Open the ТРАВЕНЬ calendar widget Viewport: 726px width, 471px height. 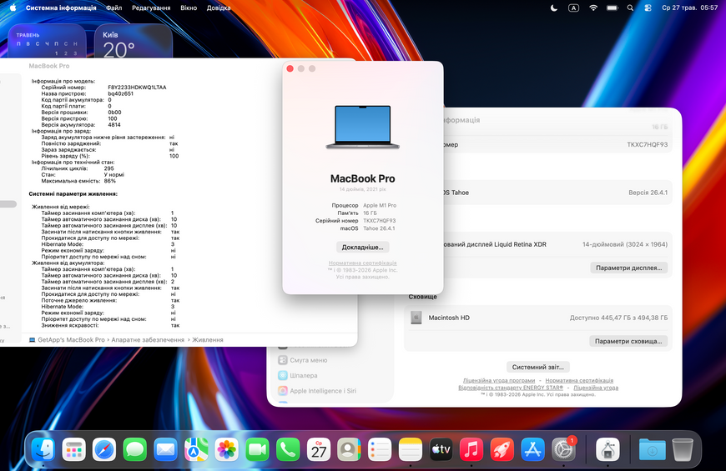[x=47, y=41]
